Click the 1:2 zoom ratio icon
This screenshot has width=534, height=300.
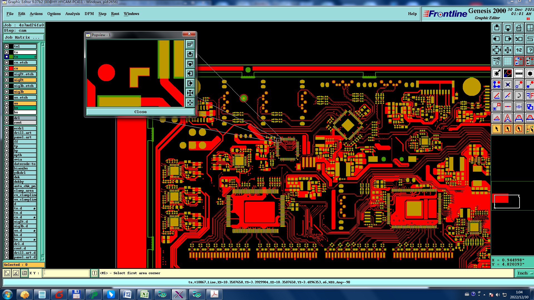pos(519,50)
